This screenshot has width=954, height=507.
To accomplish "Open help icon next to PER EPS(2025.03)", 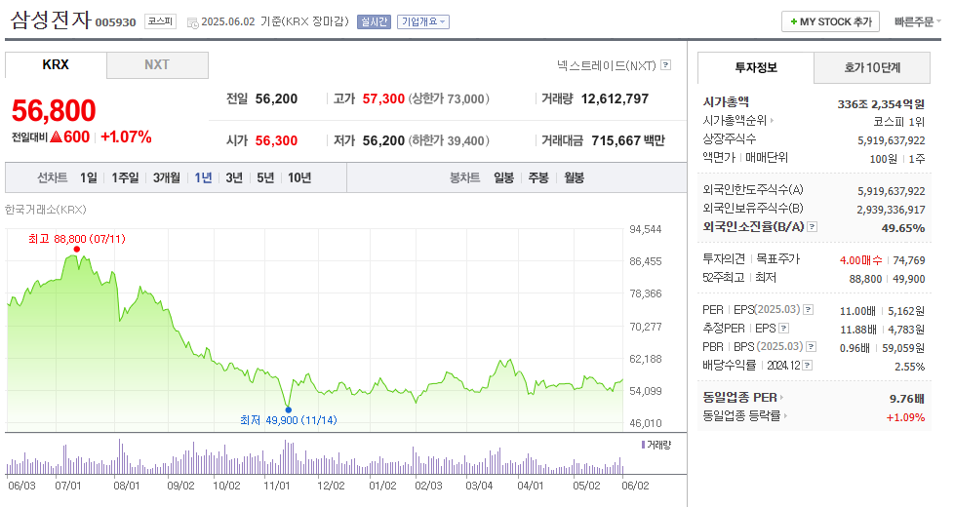I will tap(808, 309).
